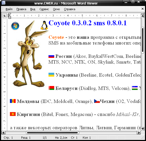Open the Правка menu
Image resolution: width=146 pixels, height=141 pixels.
(x=21, y=9)
